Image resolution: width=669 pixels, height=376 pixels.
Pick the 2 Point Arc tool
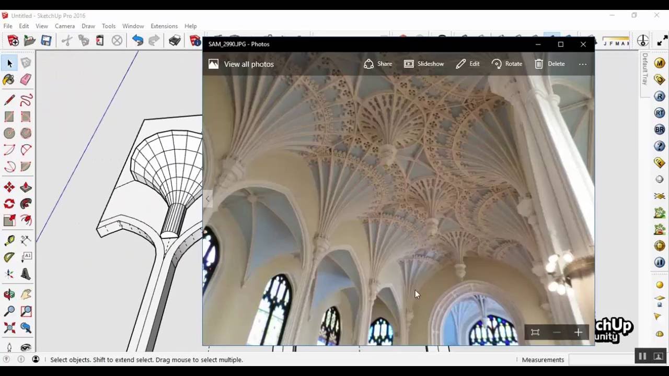[x=26, y=150]
